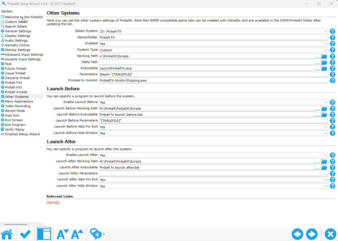Screen dimensions: 338x241
Task: Open help for Select System
Action: [x=332, y=31]
